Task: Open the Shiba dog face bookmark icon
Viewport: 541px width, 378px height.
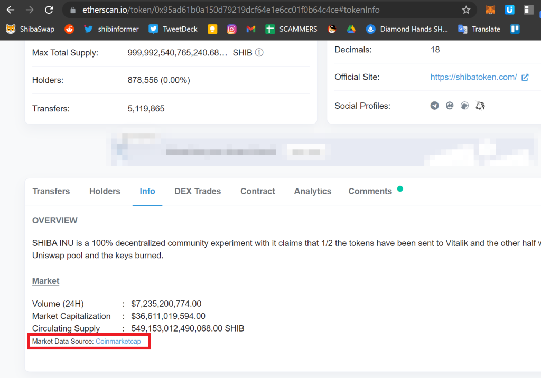Action: pos(332,29)
